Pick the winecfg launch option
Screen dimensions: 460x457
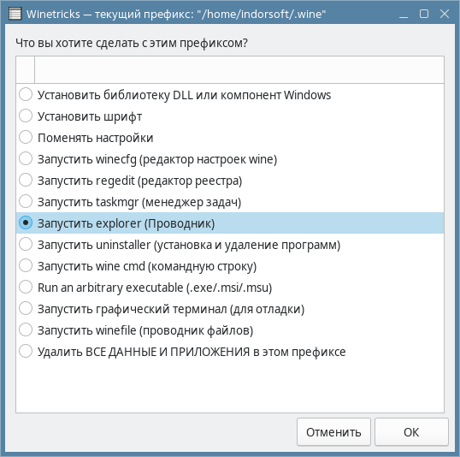pyautogui.click(x=230, y=159)
